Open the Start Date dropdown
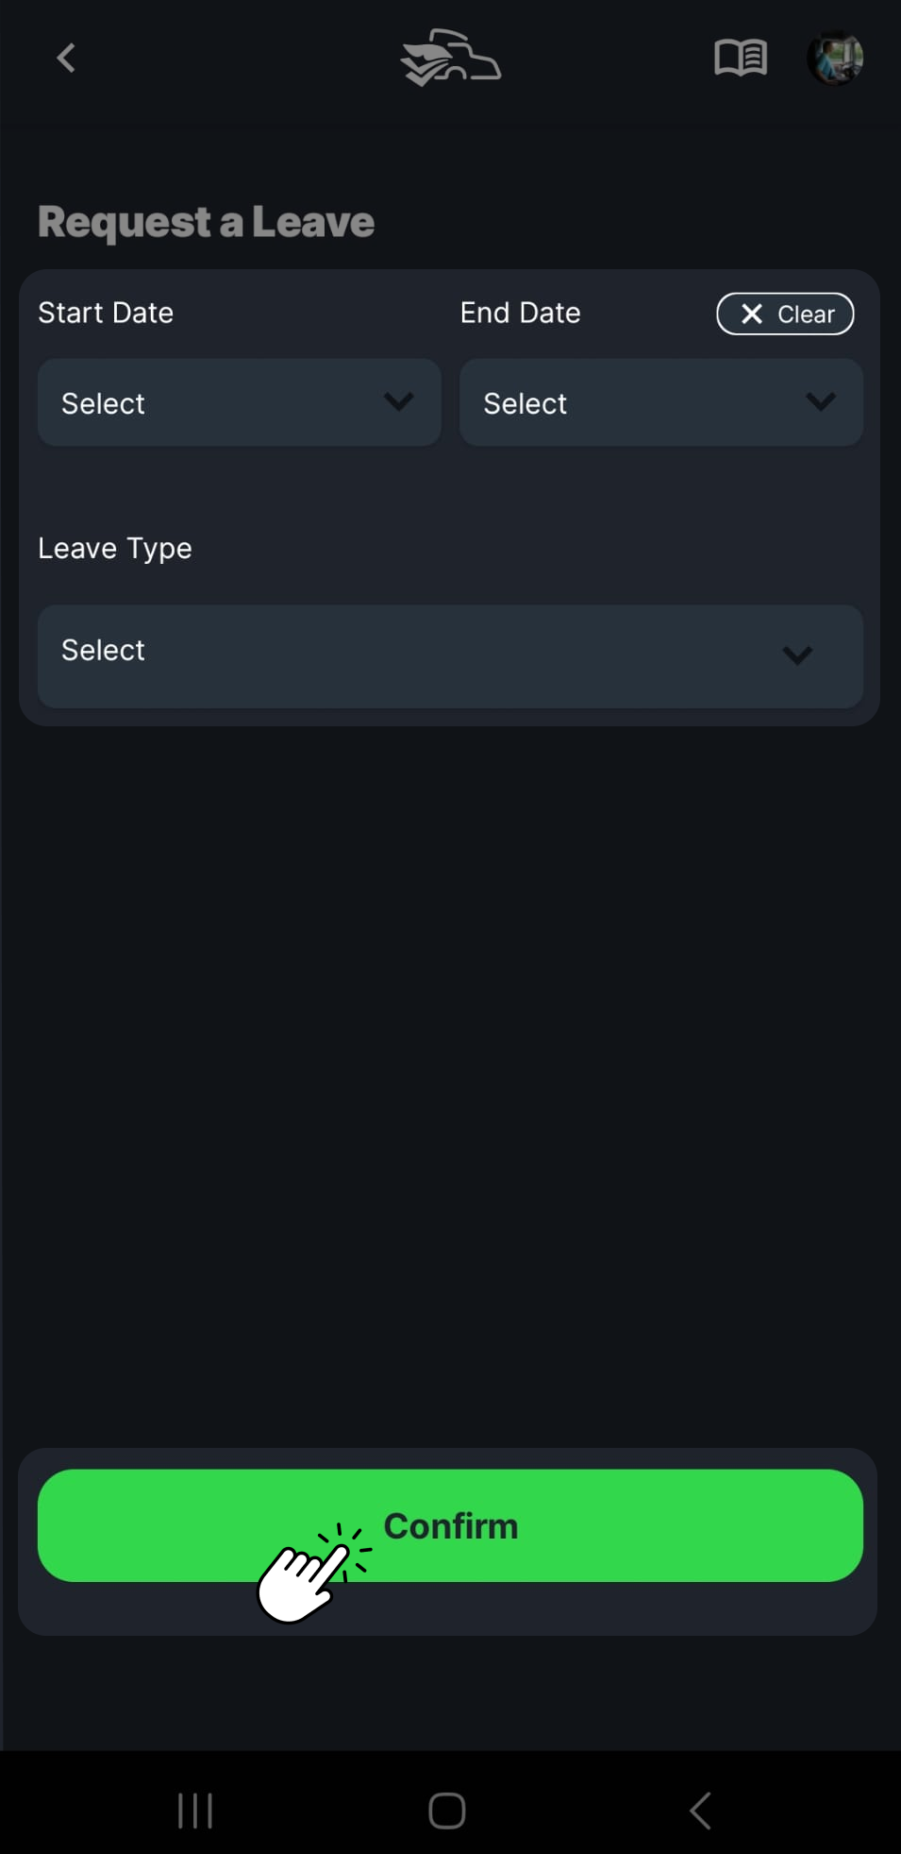901x1854 pixels. 239,402
